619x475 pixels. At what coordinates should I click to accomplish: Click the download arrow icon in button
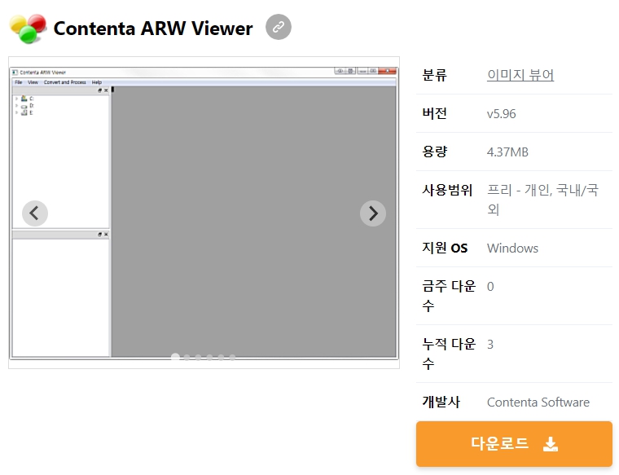point(551,444)
